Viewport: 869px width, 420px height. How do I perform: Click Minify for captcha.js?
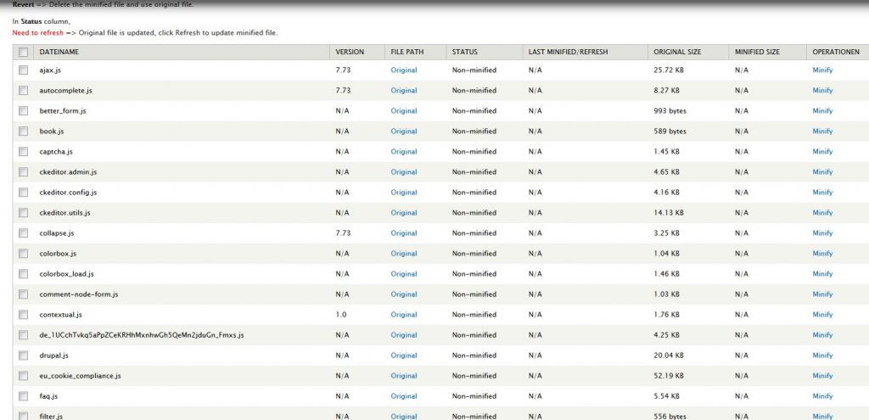click(822, 152)
